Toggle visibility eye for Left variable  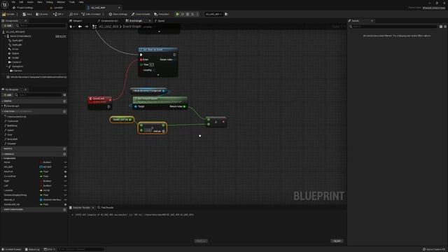[65, 185]
